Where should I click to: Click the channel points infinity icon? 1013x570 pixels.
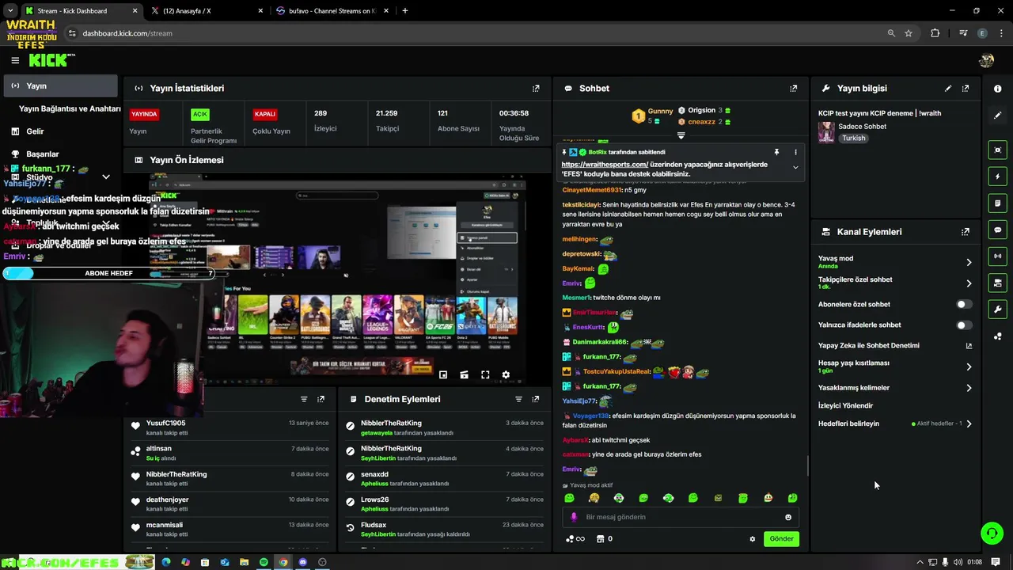pos(575,539)
